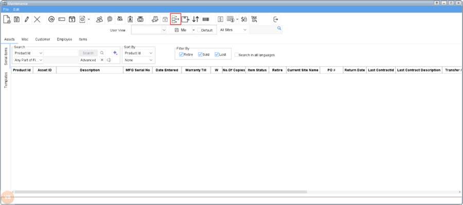Click the X Delete icon in the toolbar
This screenshot has width=463, height=205.
pyautogui.click(x=37, y=20)
